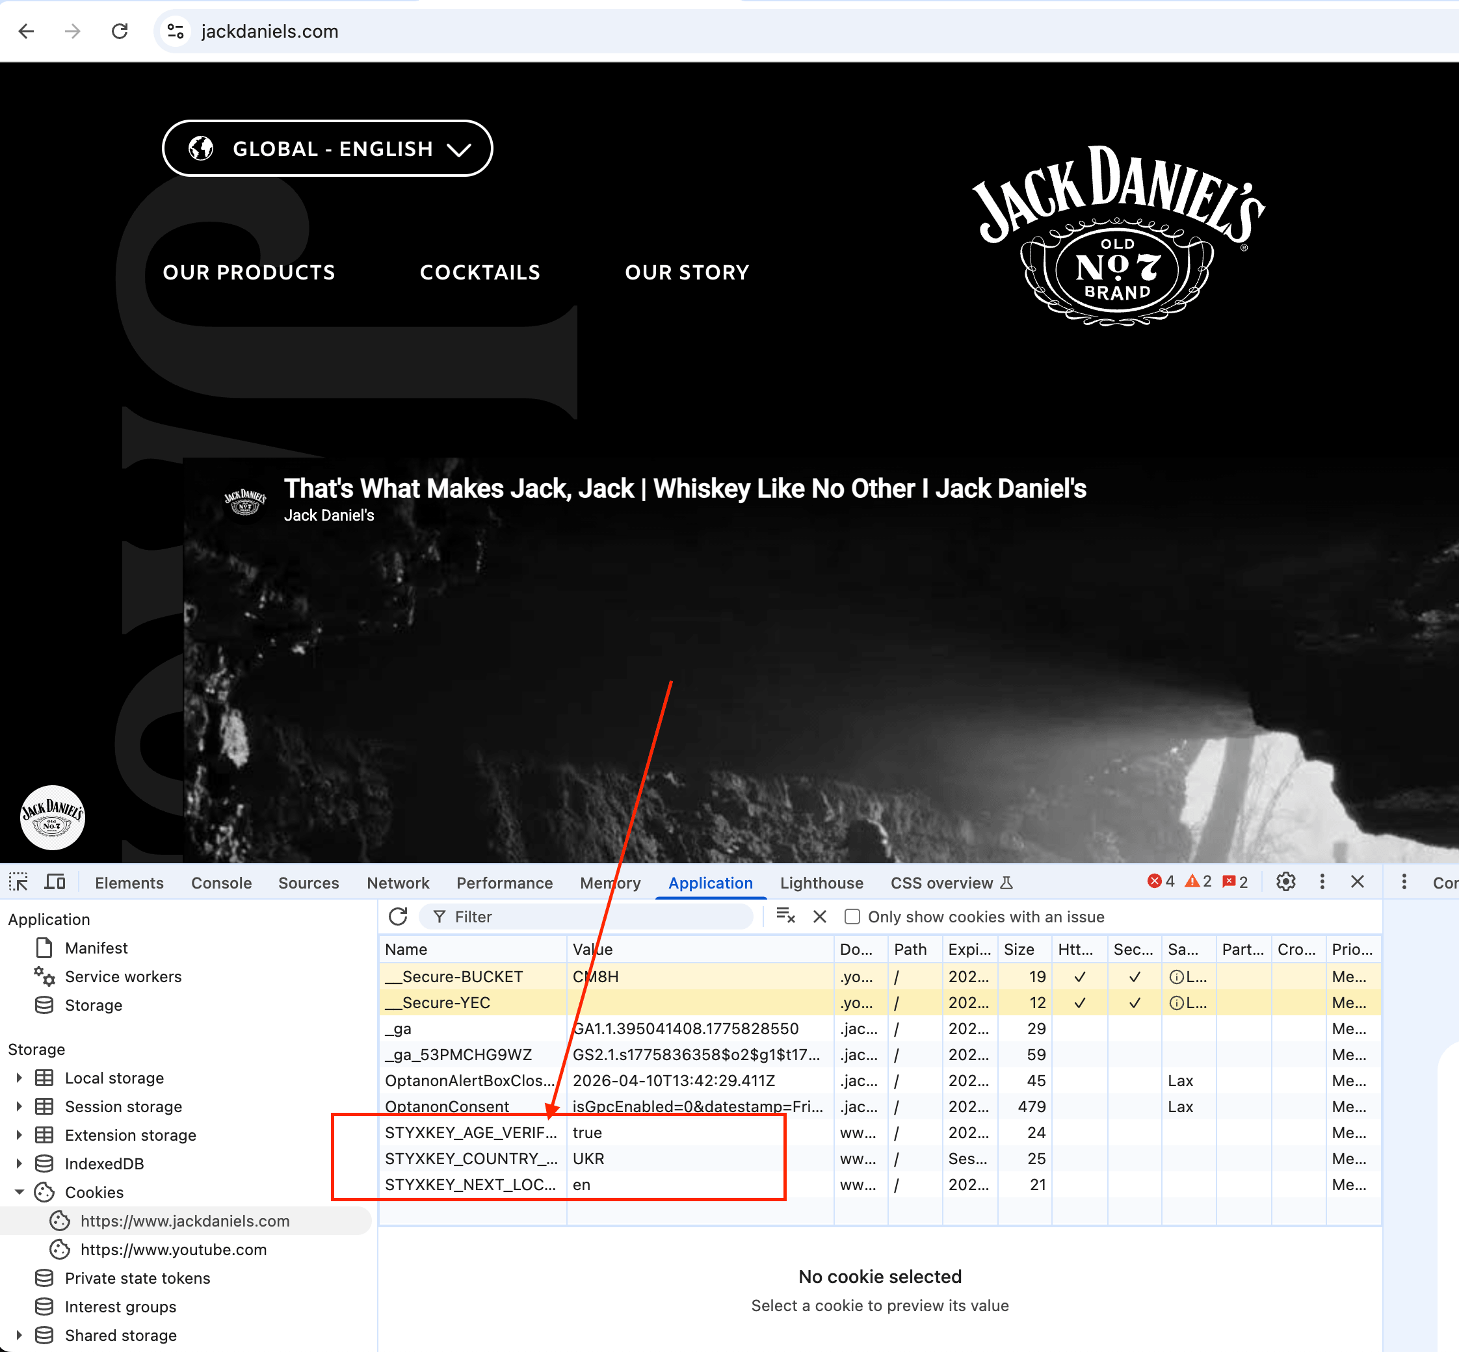
Task: Open the DevTools three-dot customize menu
Action: [1322, 881]
